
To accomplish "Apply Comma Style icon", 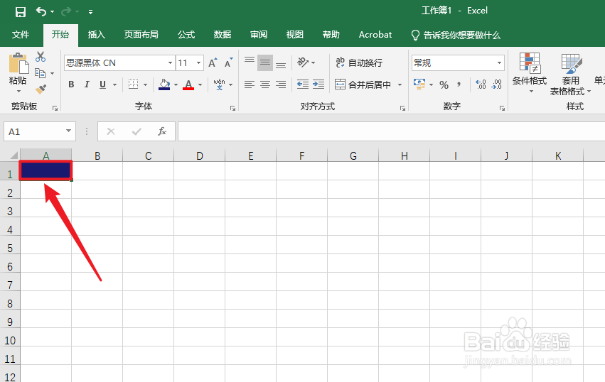I will point(459,84).
